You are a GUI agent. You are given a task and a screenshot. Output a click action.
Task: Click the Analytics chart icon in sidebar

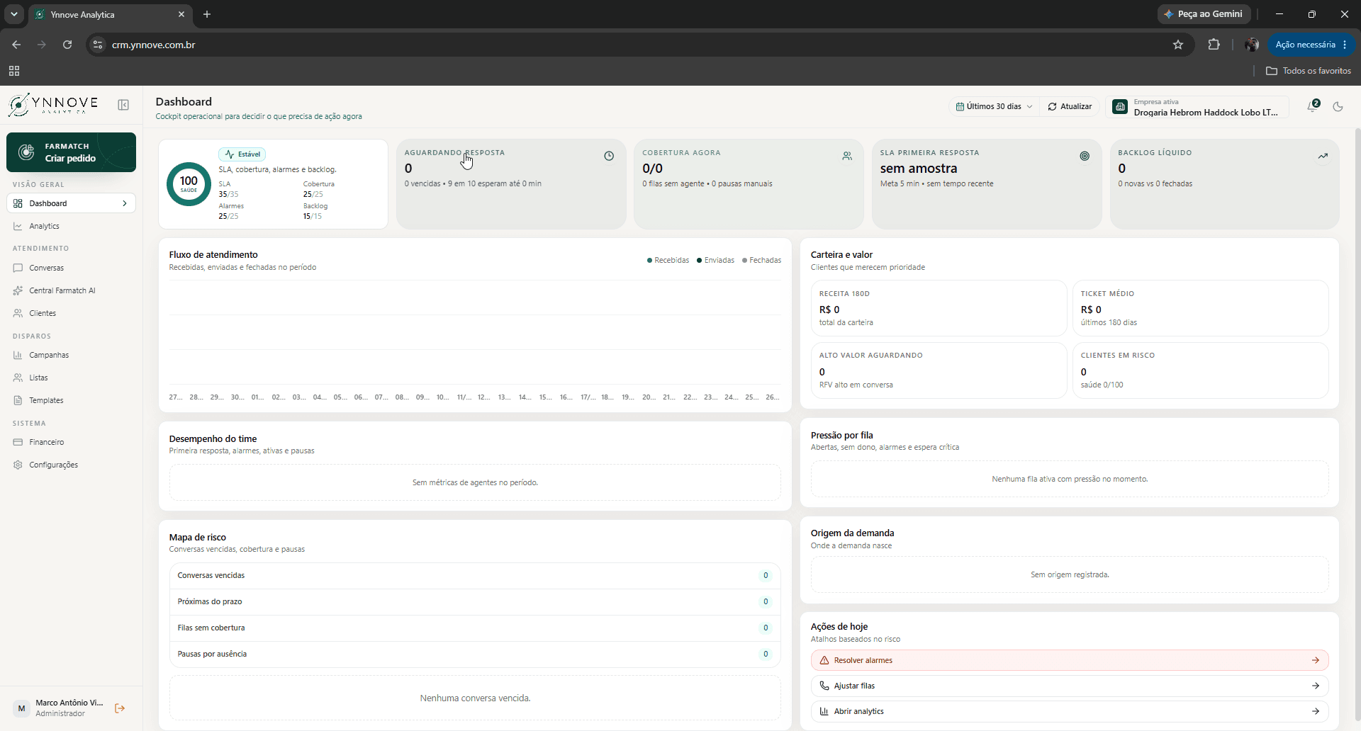18,226
